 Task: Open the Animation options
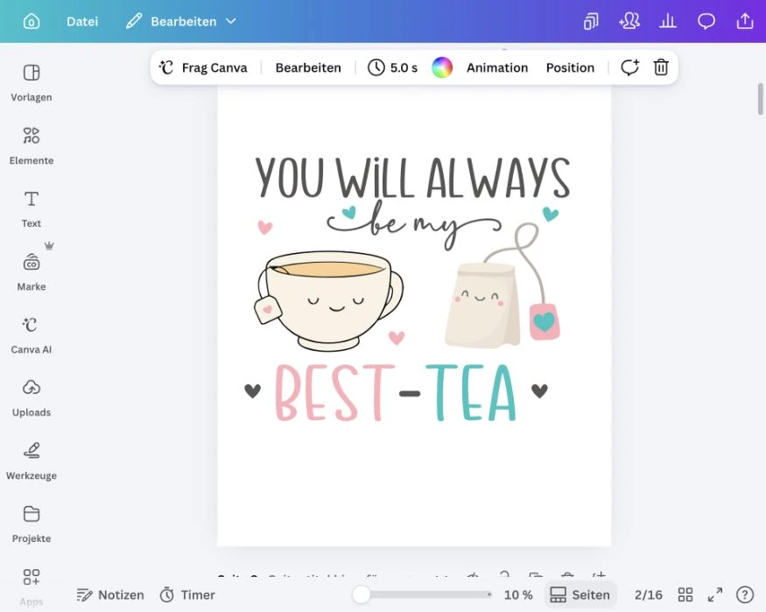pos(497,67)
